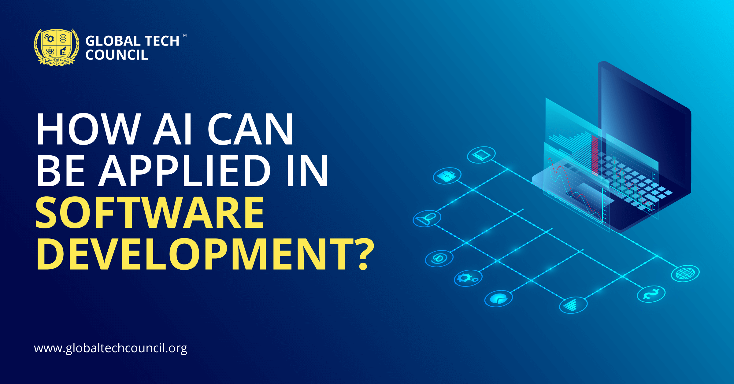Click the BE APPLIED IN headline line

[182, 171]
